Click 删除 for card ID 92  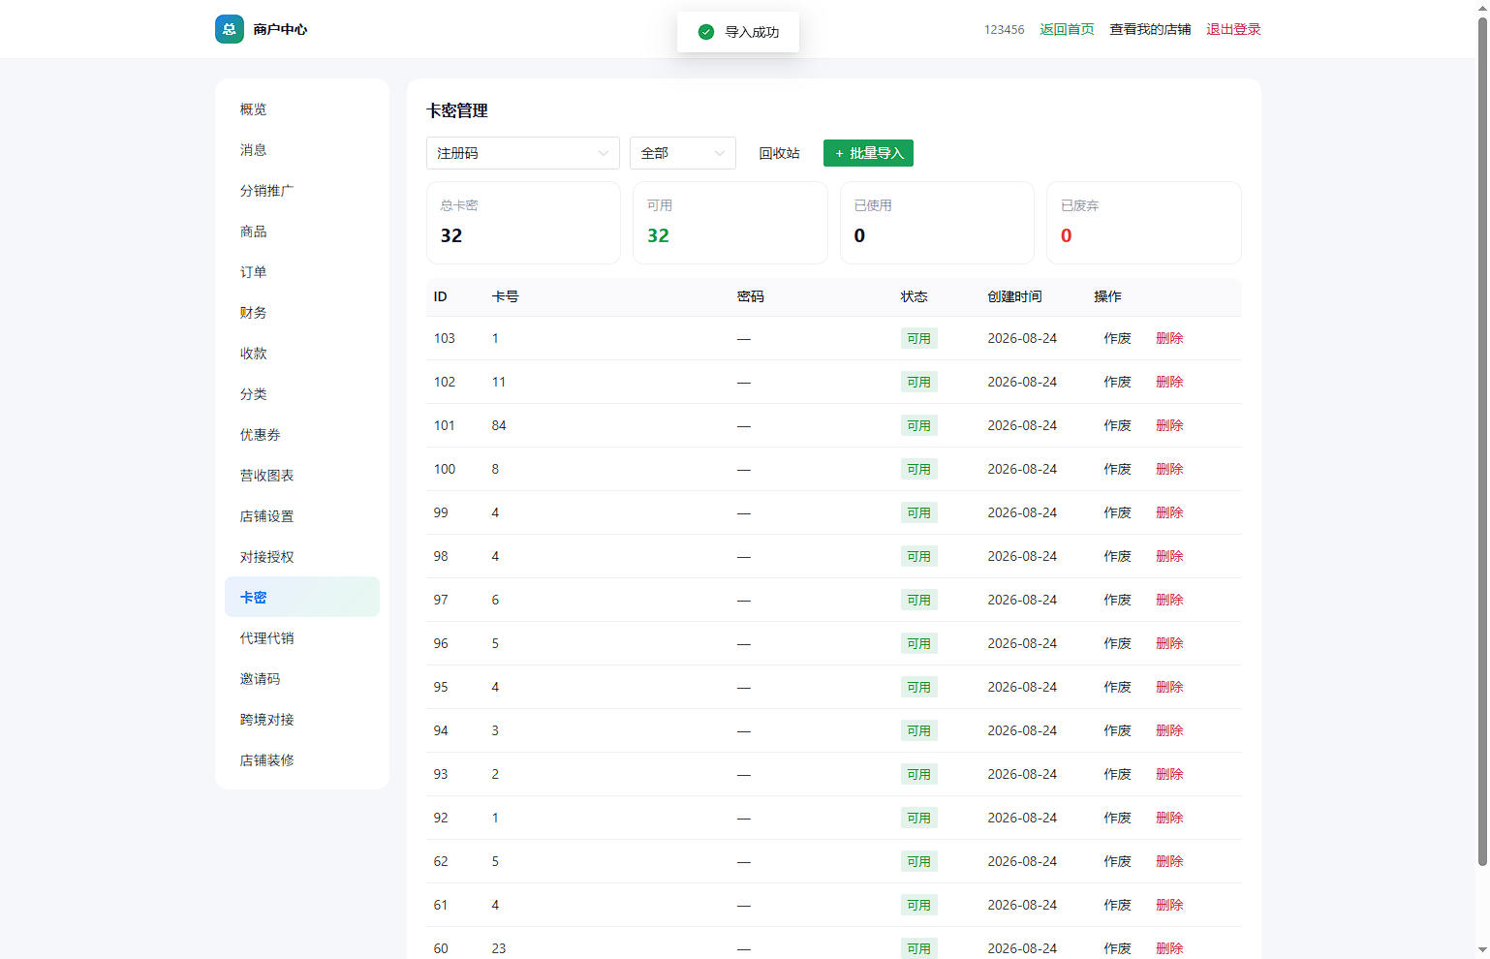1169,818
